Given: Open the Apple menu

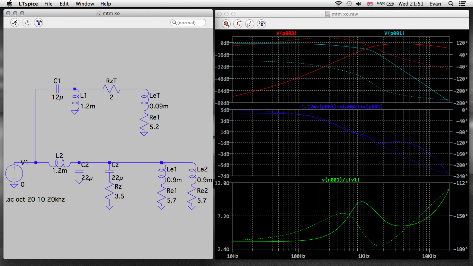Looking at the screenshot, I should (x=9, y=4).
